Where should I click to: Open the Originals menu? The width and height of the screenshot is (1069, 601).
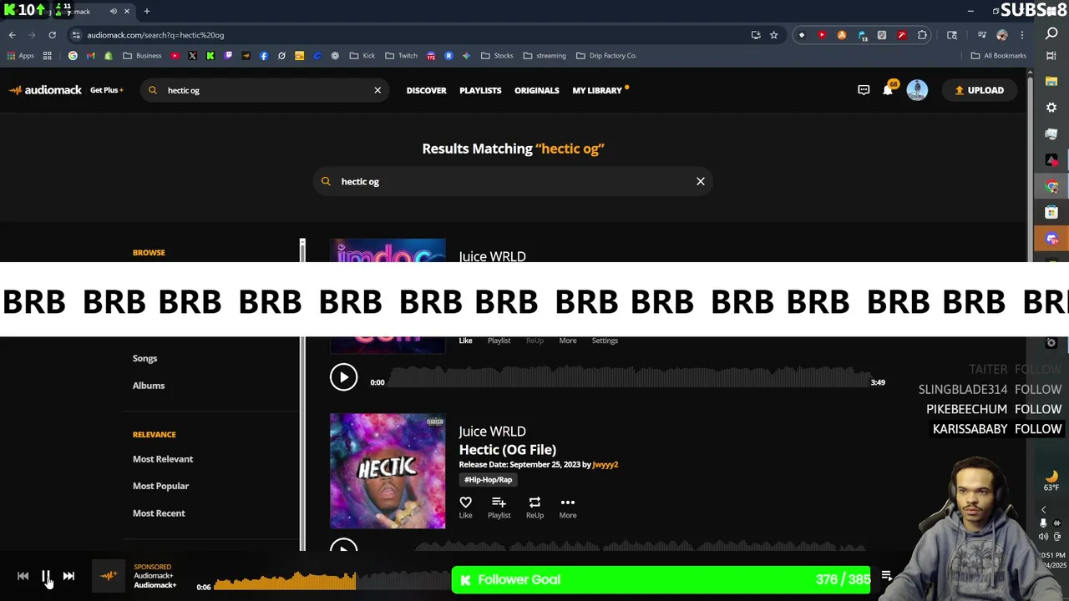point(536,90)
